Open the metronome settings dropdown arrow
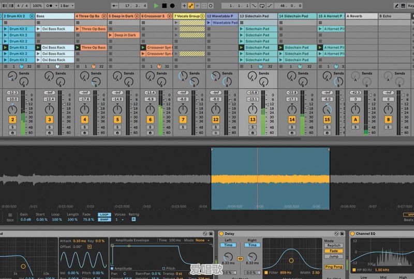 (x=56, y=6)
